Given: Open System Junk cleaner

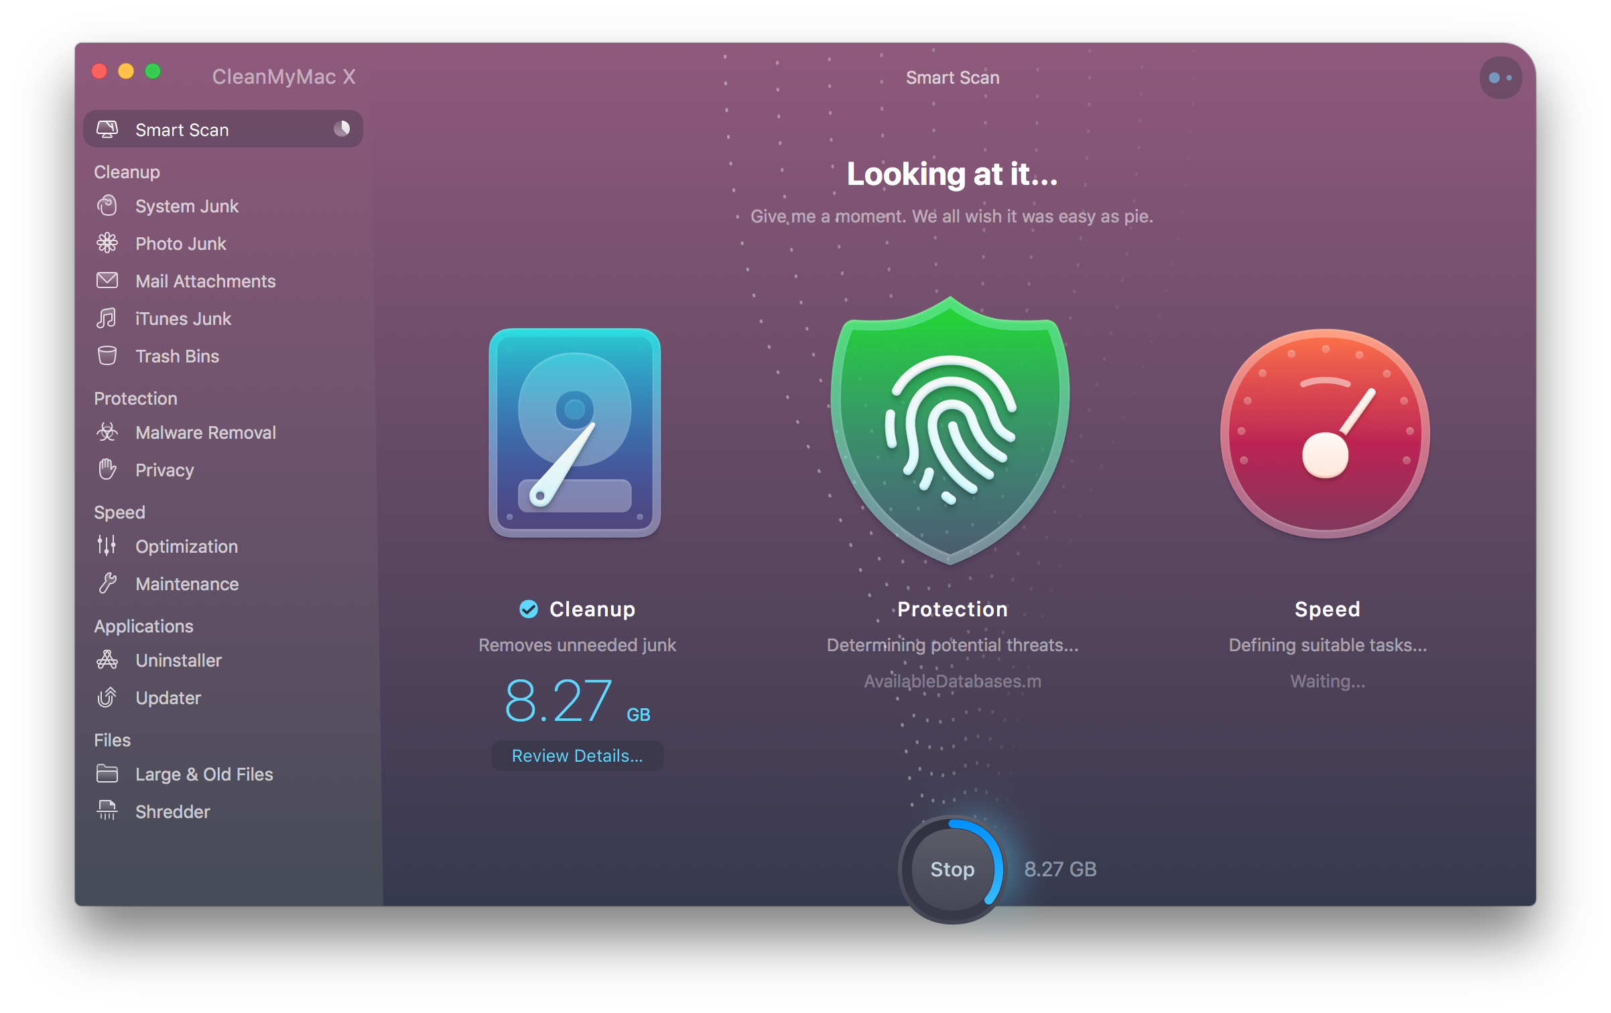Looking at the screenshot, I should click(187, 206).
